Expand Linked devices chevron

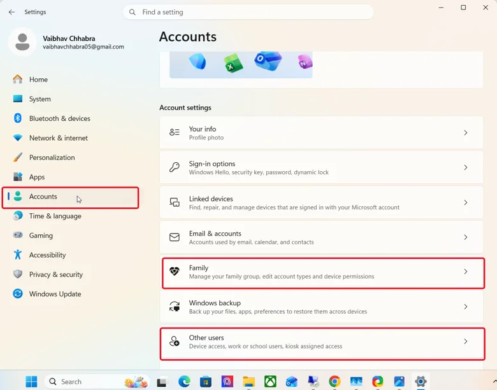click(466, 202)
